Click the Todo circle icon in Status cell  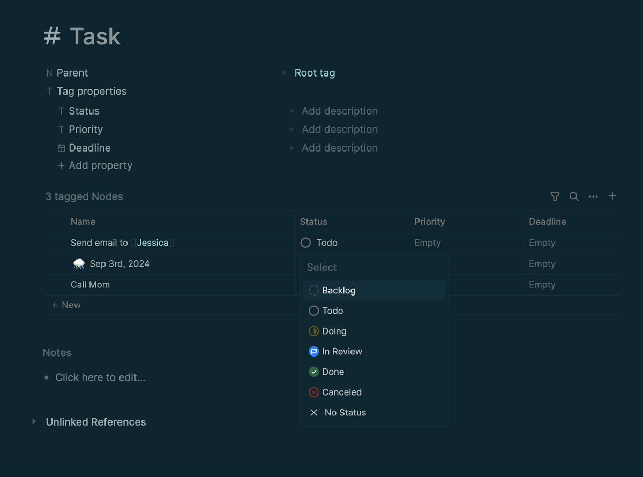tap(305, 243)
